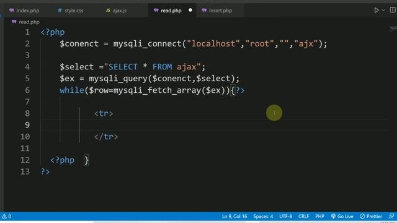Change indentation via Spaces: 4
Image resolution: width=397 pixels, height=223 pixels.
coord(263,216)
